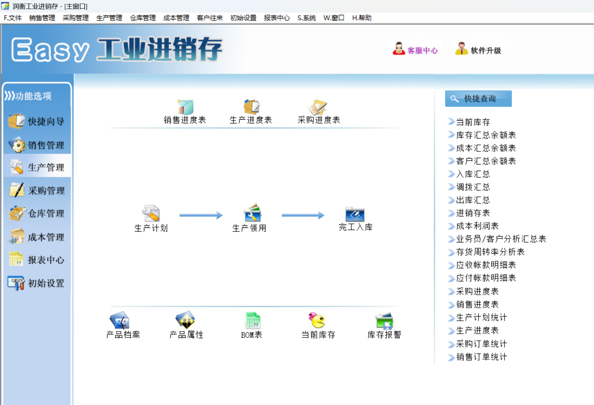
Task: Click the 库存报警 stock alarm icon
Action: pyautogui.click(x=384, y=320)
